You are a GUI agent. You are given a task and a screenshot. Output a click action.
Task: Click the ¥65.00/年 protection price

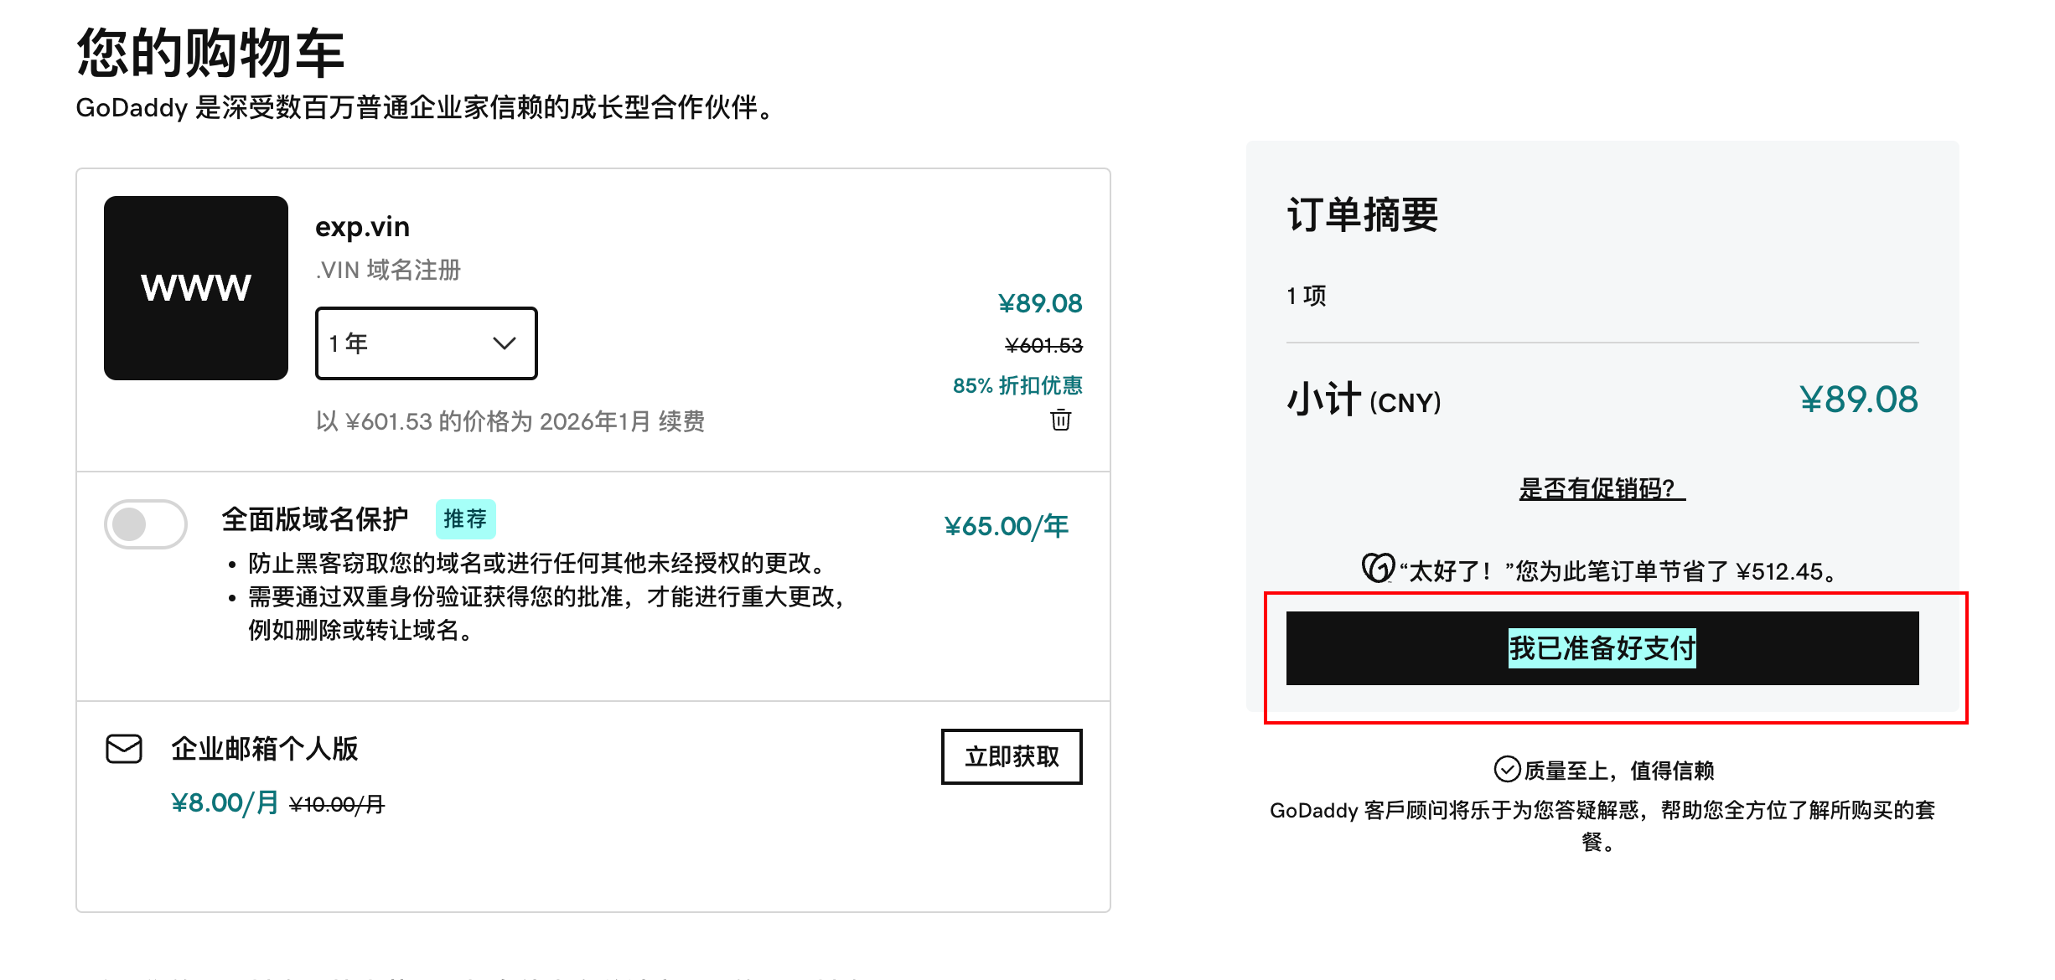[1006, 526]
